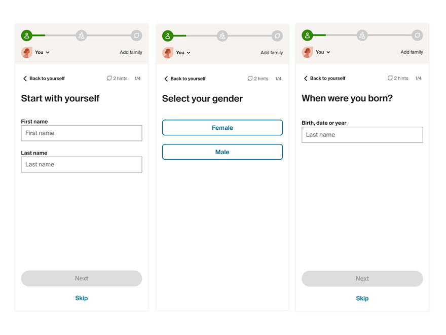Click Add family in the right panel
Screen dimensions: 446x335
(x=412, y=52)
